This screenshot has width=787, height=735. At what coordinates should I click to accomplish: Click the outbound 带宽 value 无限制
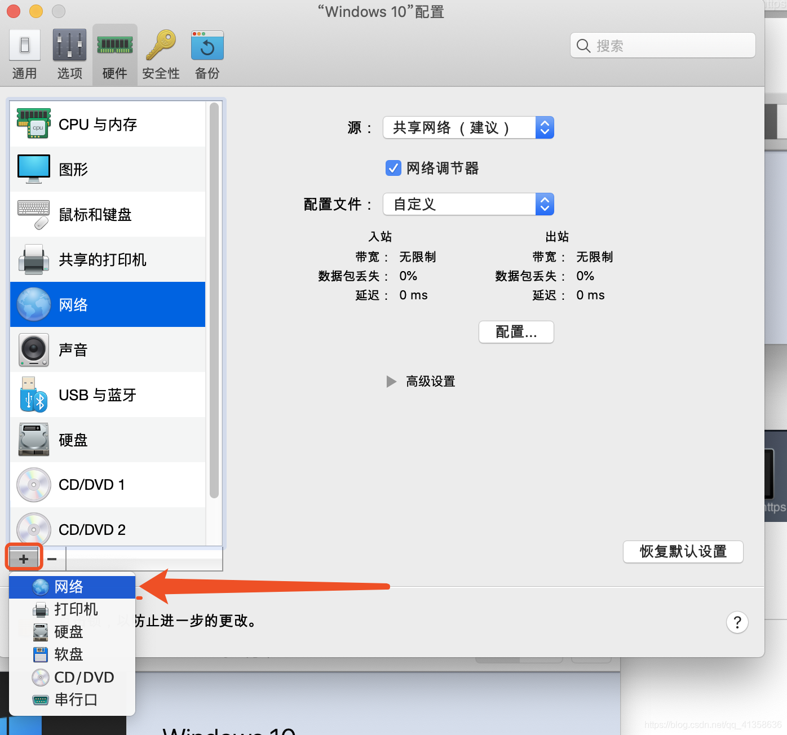[595, 257]
